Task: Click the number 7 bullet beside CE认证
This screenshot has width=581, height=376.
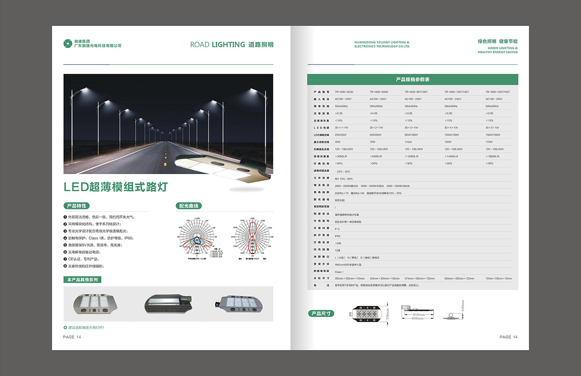Action: click(65, 259)
